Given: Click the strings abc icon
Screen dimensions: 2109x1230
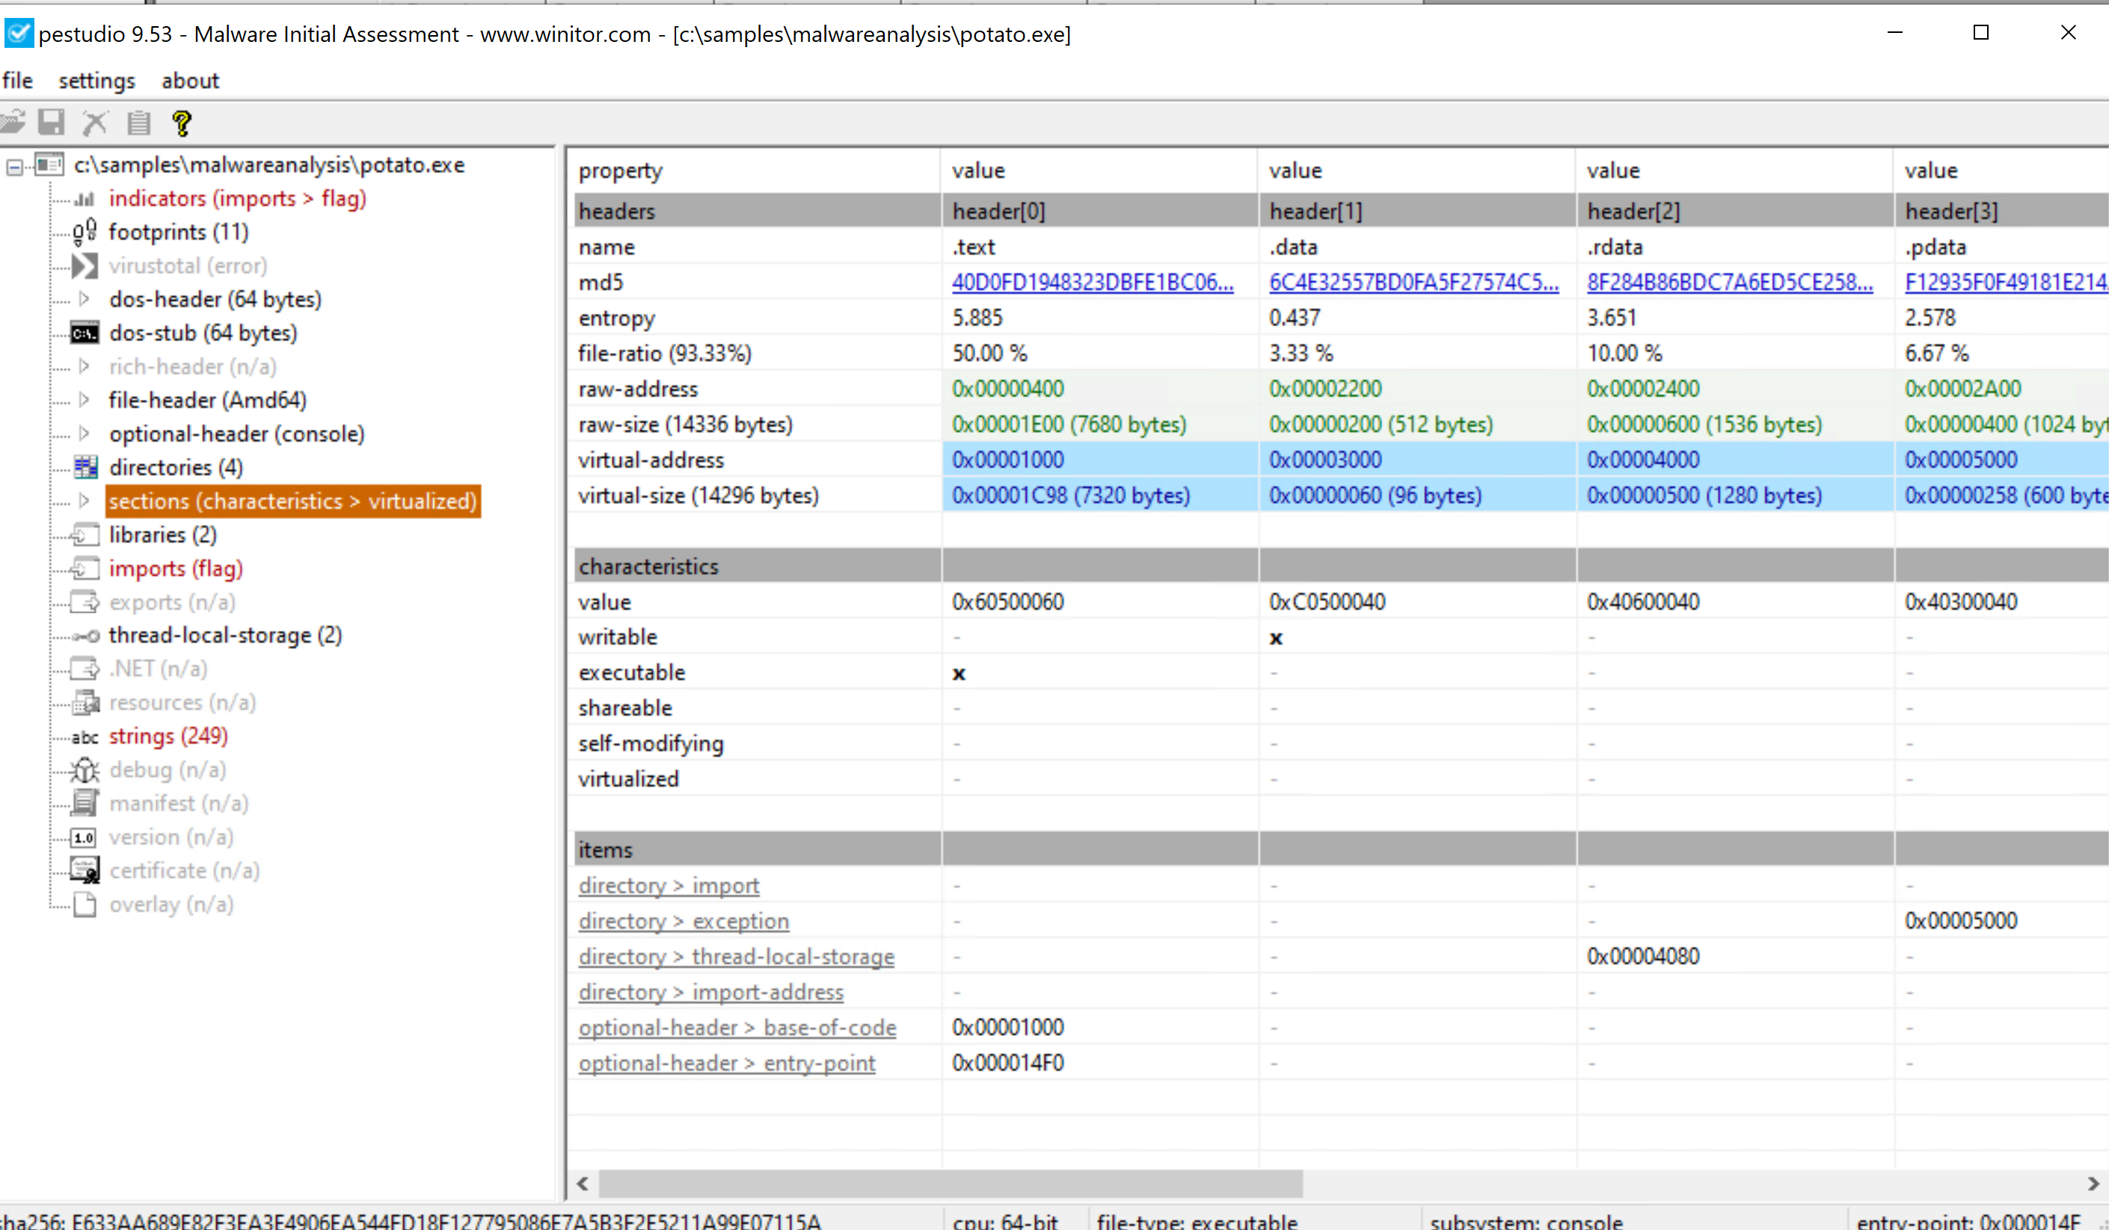Looking at the screenshot, I should [85, 737].
